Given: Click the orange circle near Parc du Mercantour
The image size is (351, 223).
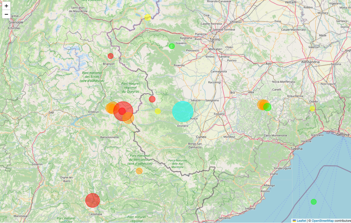Looking at the screenshot, I should [x=139, y=171].
